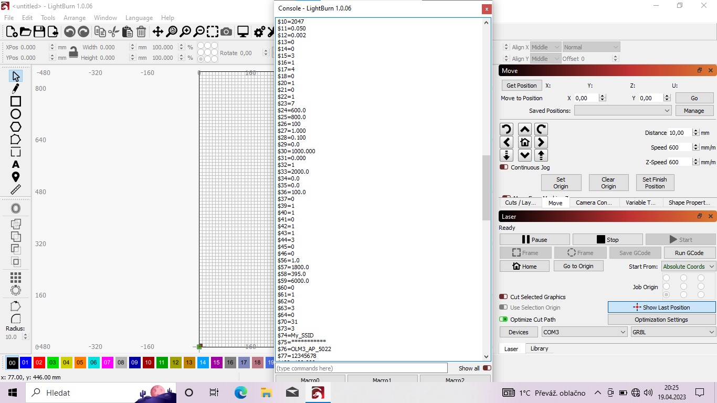Click the Run GCode button
The image size is (717, 403).
click(x=689, y=253)
